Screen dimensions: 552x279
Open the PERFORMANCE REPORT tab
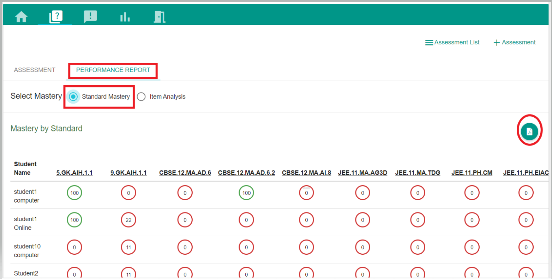point(113,70)
